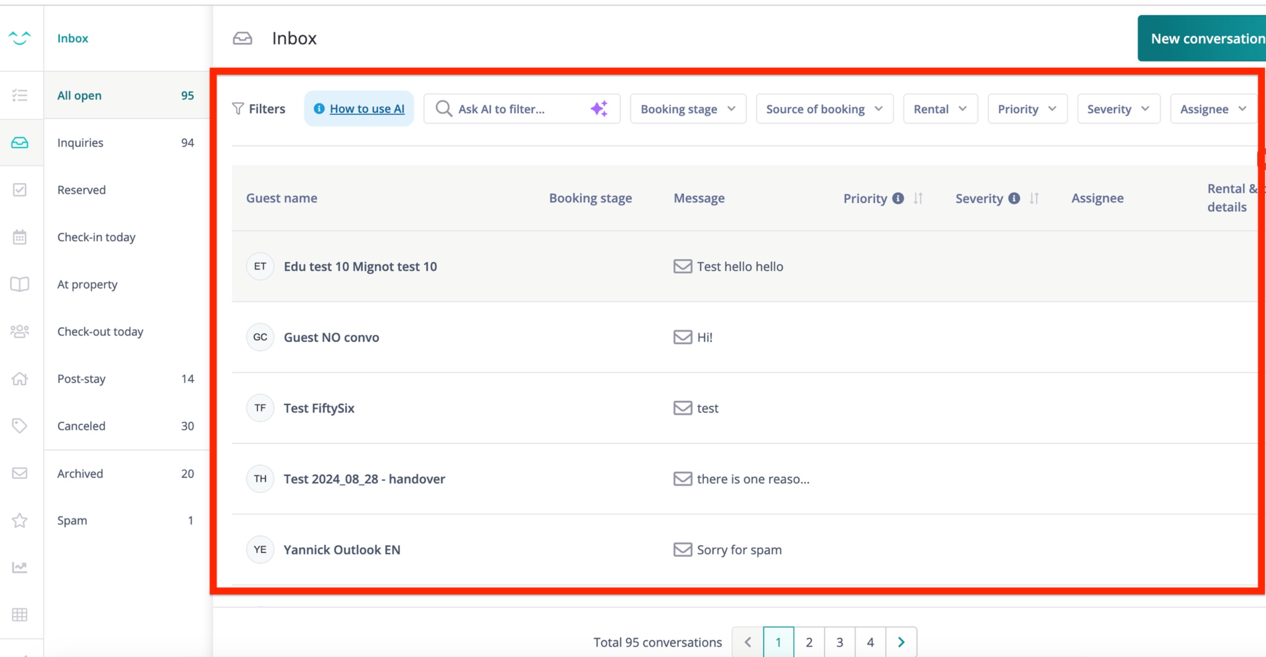
Task: Click the AI sparkle icon in filter box
Action: pyautogui.click(x=599, y=109)
